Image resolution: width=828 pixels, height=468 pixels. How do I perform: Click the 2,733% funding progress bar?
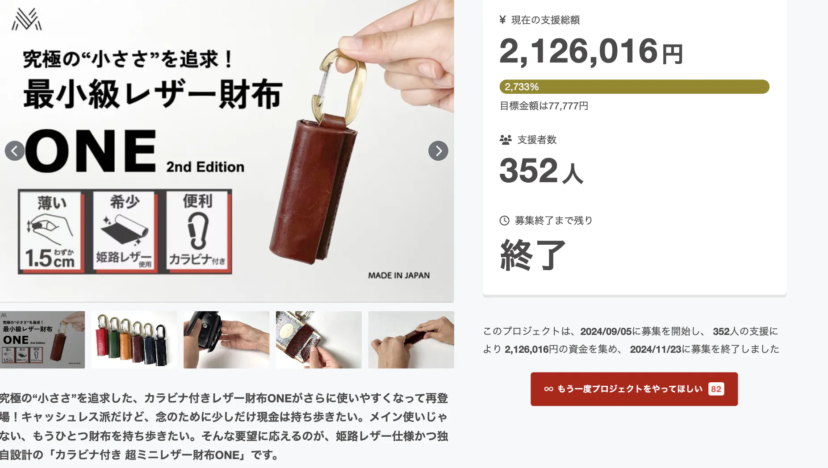tap(634, 87)
